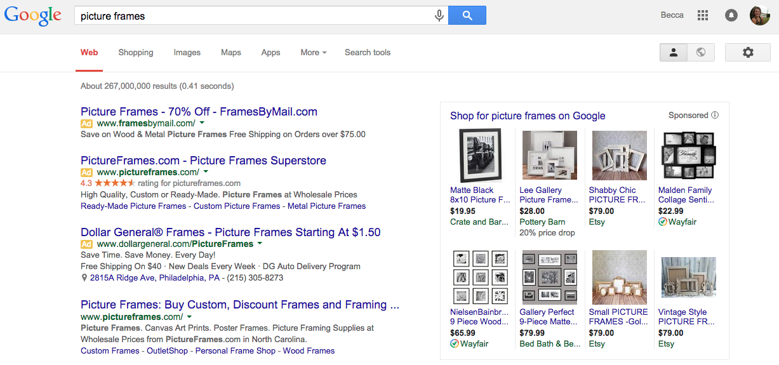This screenshot has width=779, height=365.
Task: Open Malden Family Collage thumbnail
Action: [x=689, y=156]
